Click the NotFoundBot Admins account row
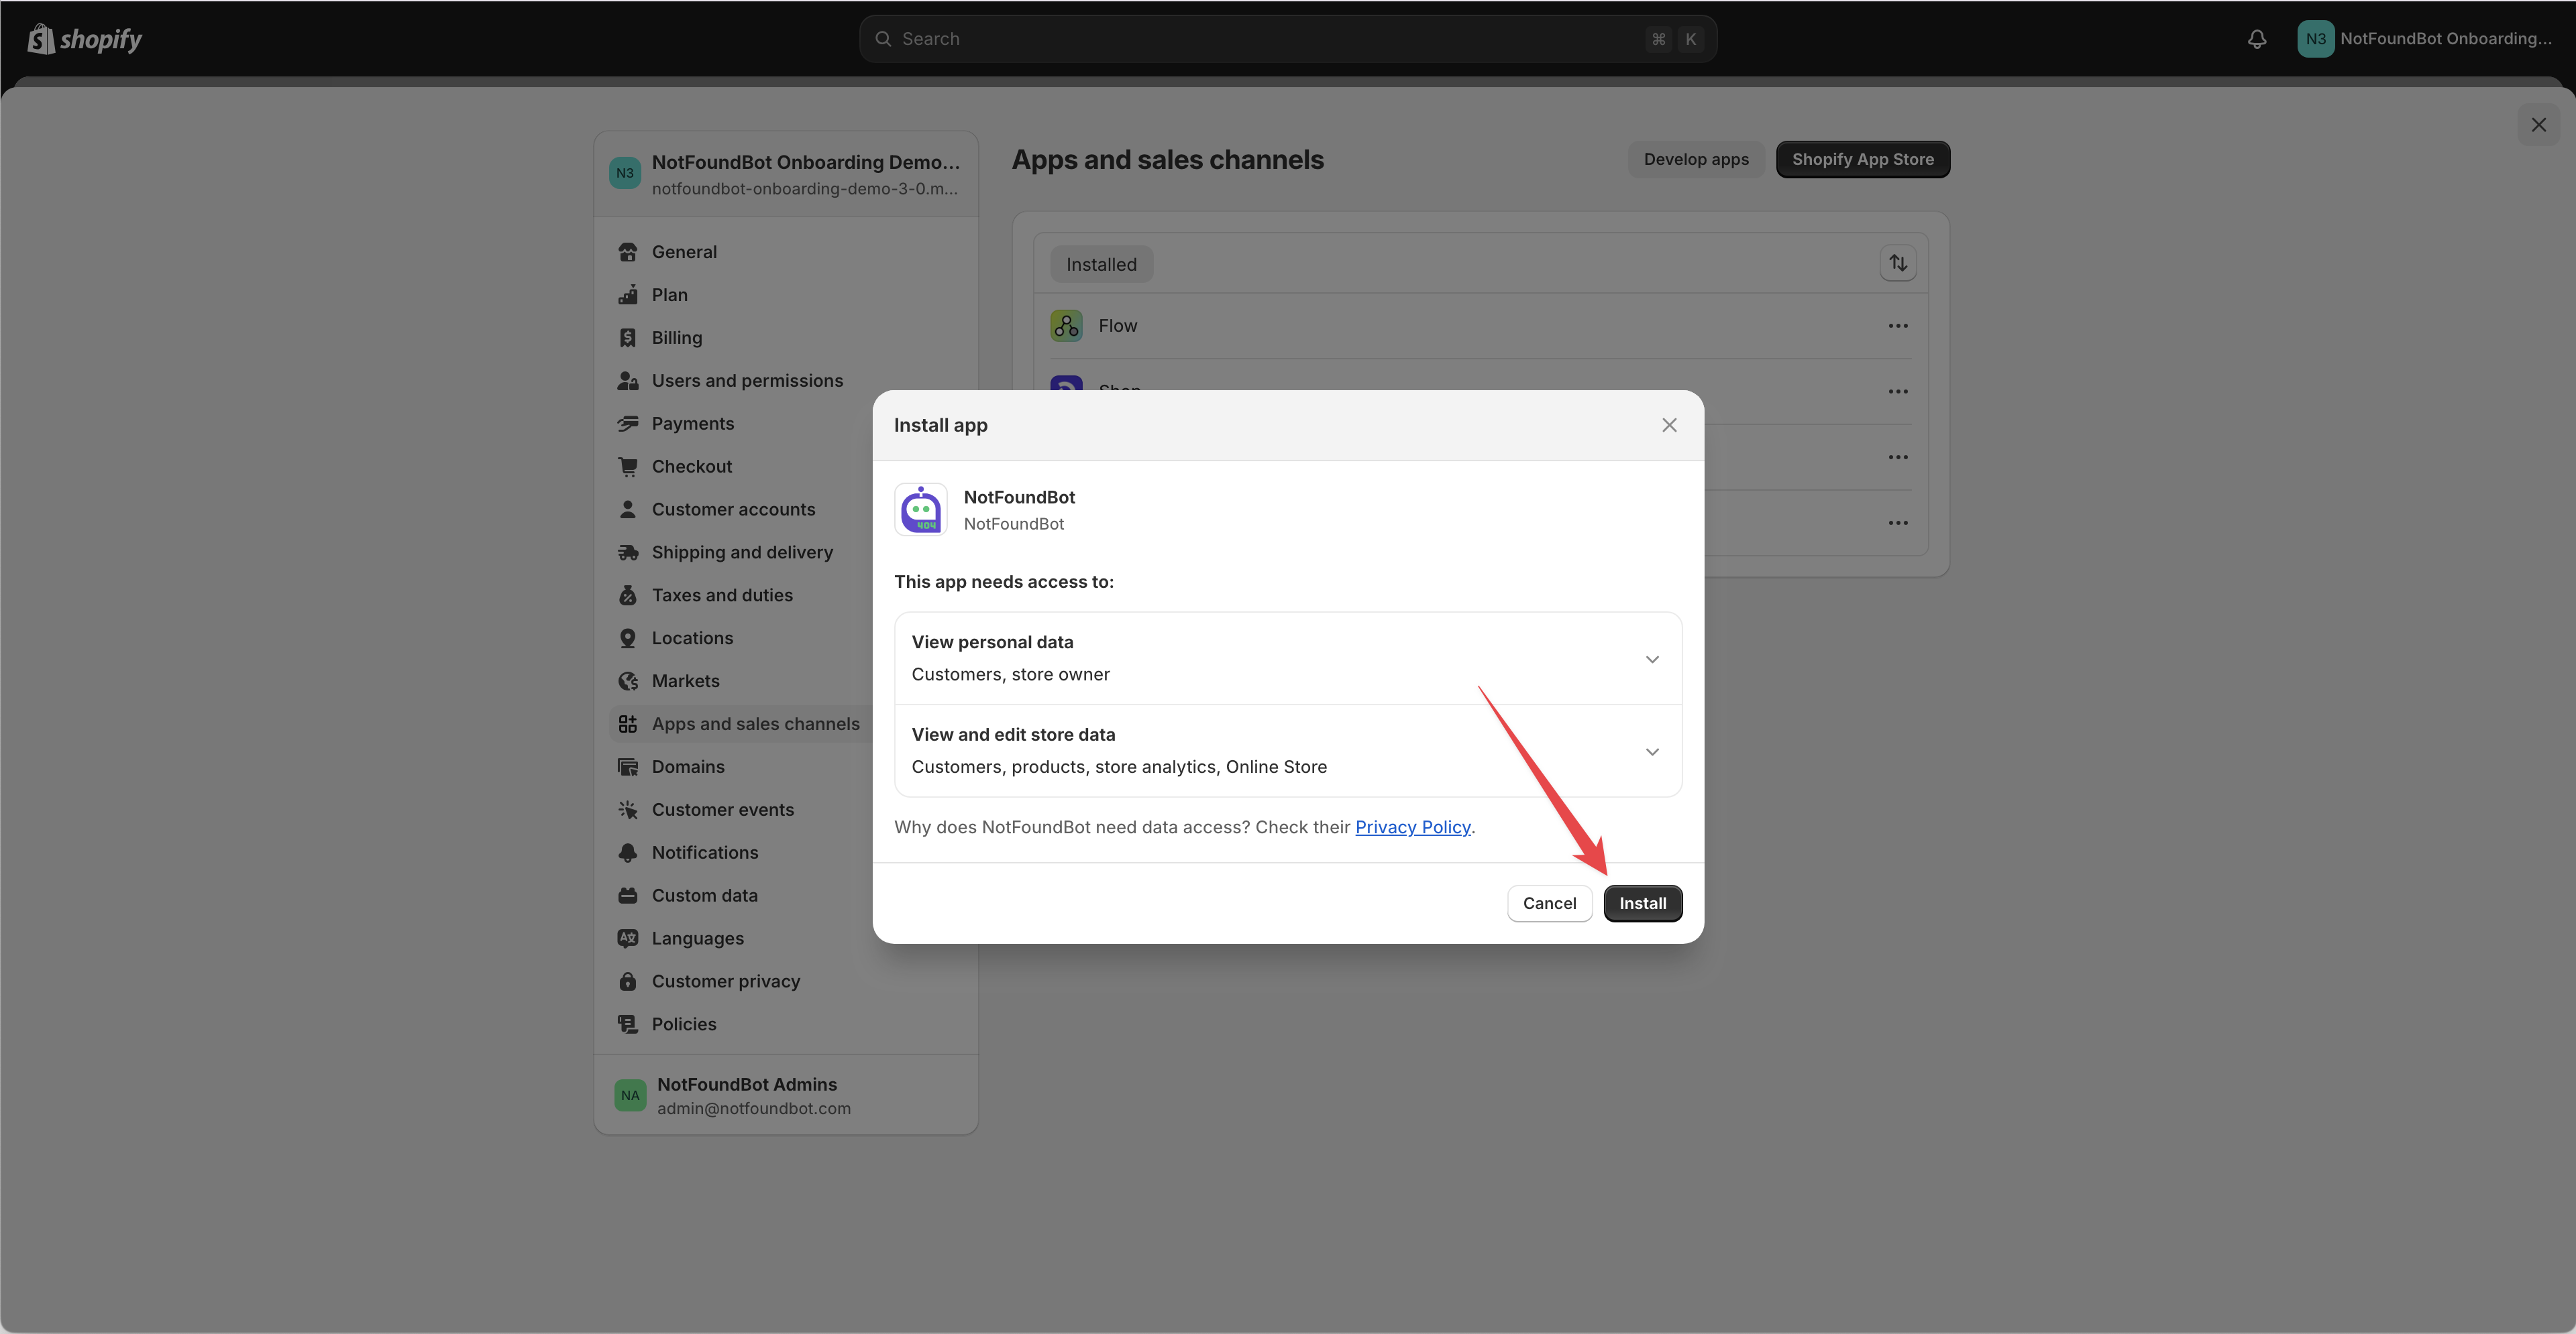 [x=786, y=1095]
